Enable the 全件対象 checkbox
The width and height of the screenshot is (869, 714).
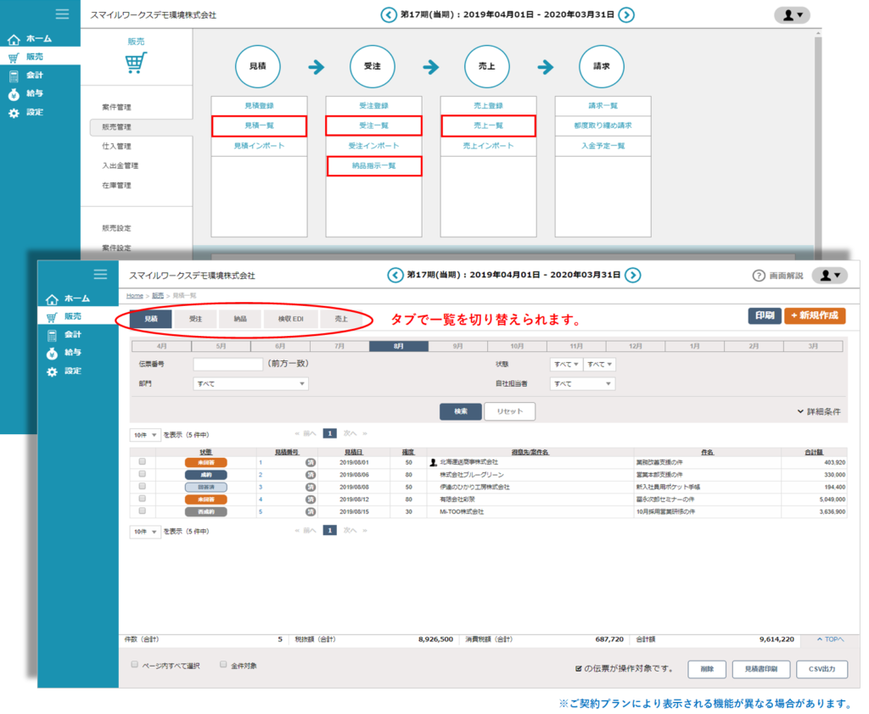point(223,665)
